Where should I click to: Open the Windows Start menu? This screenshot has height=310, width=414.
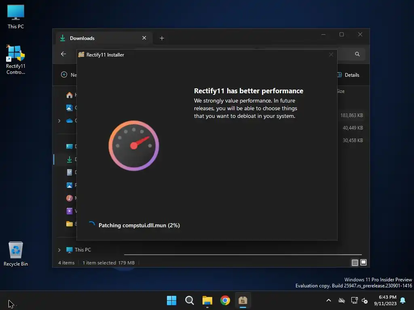point(171,300)
